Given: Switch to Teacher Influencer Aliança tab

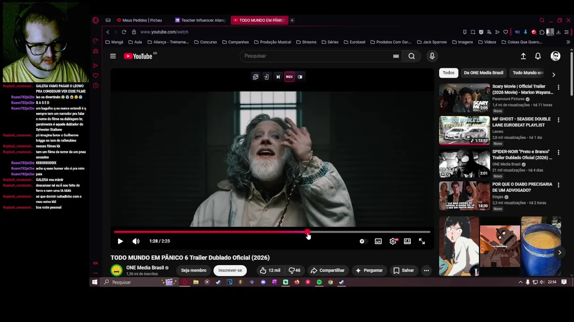Looking at the screenshot, I should pos(200,20).
